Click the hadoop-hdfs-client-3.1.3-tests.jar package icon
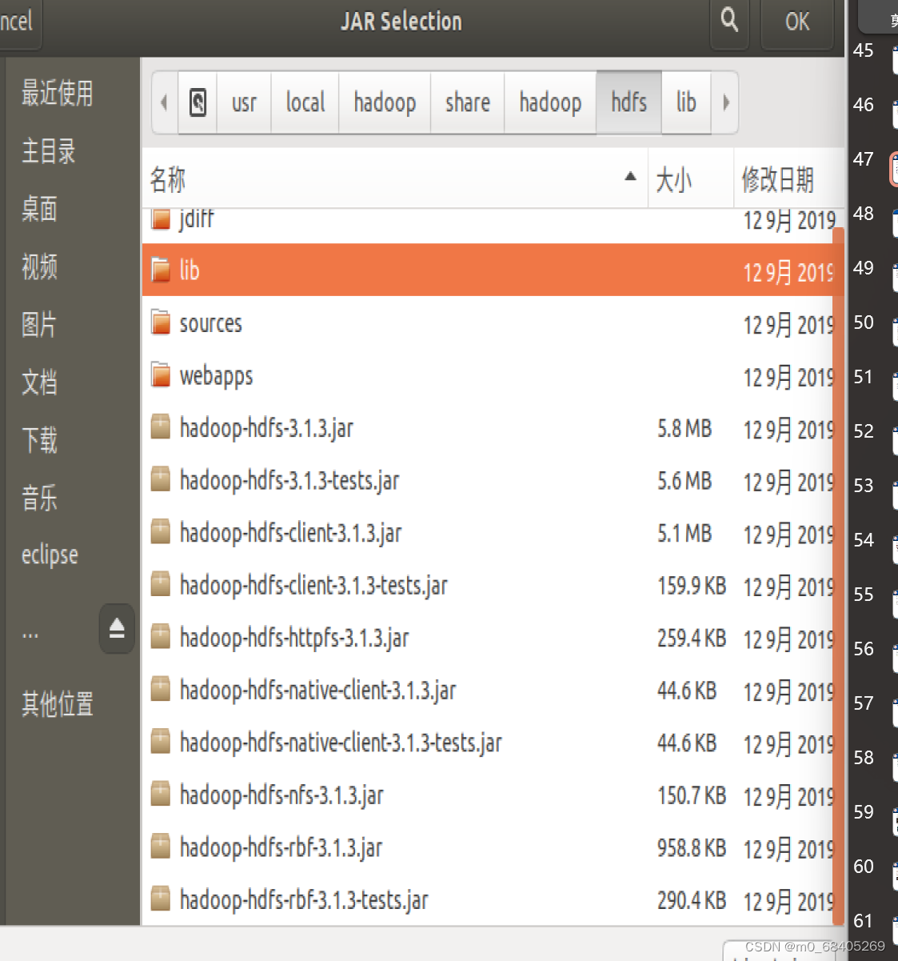The image size is (898, 961). (x=161, y=585)
